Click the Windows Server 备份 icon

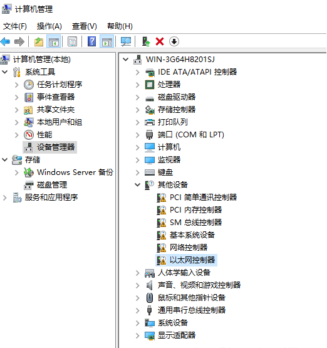29,172
